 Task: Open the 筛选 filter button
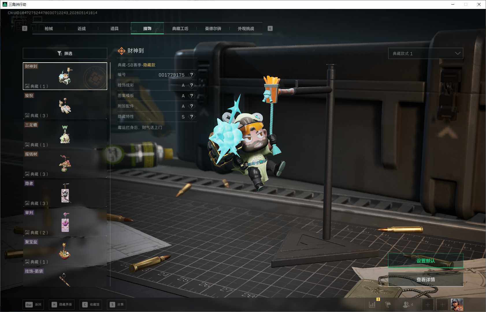[65, 53]
